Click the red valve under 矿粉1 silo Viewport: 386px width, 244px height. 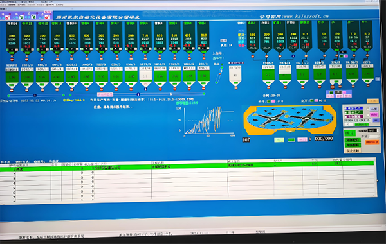pos(280,56)
